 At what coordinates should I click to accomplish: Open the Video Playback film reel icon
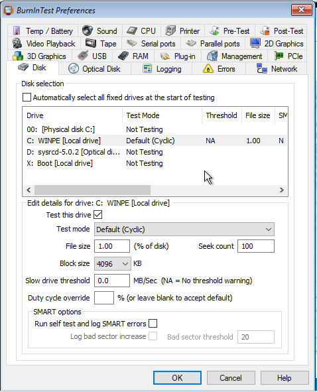click(17, 43)
